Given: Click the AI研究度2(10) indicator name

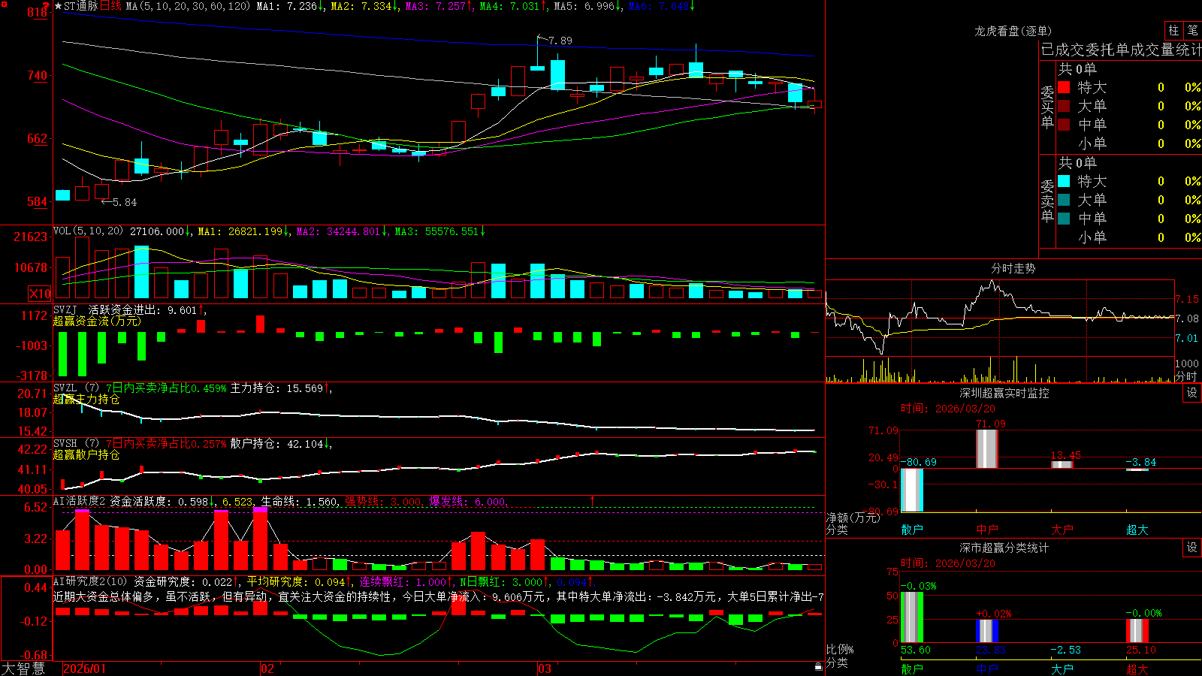Looking at the screenshot, I should (90, 581).
